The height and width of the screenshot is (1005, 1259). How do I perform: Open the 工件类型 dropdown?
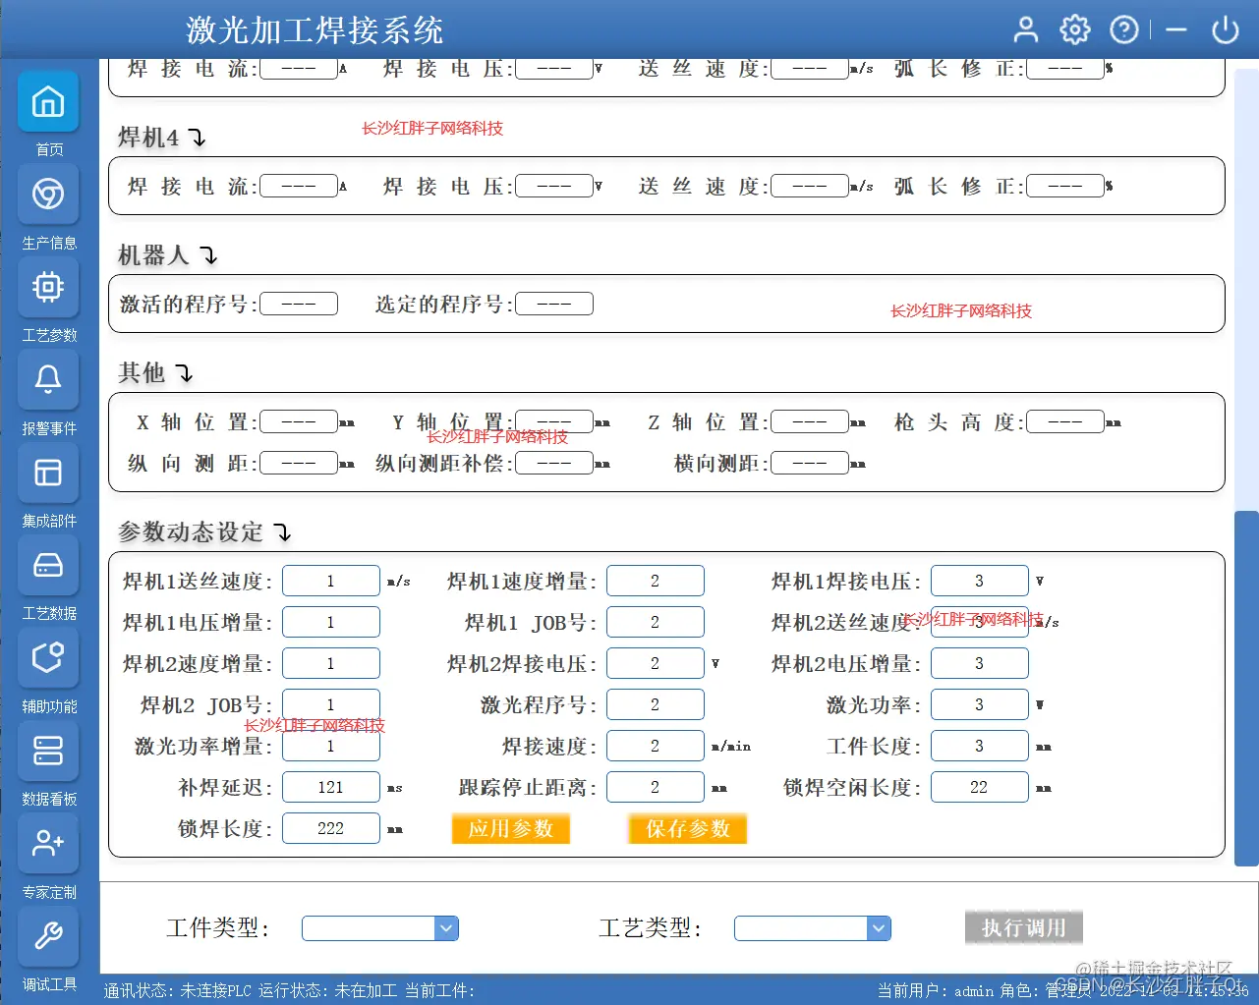point(380,928)
